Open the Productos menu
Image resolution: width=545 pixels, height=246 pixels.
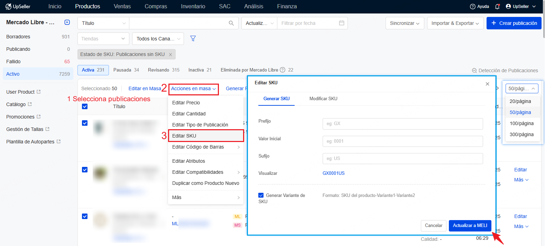point(87,7)
